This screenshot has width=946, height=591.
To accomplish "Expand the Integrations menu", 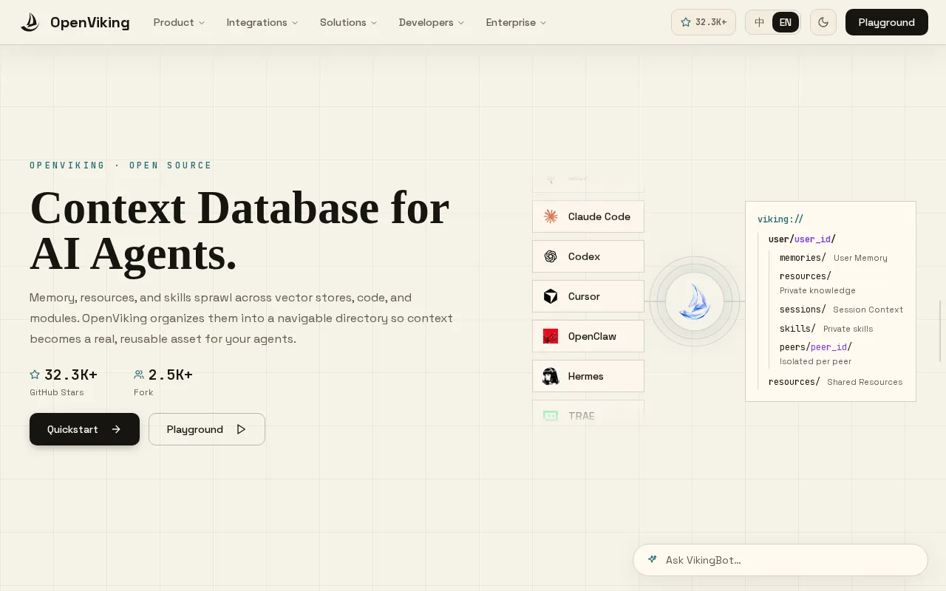I will click(262, 22).
